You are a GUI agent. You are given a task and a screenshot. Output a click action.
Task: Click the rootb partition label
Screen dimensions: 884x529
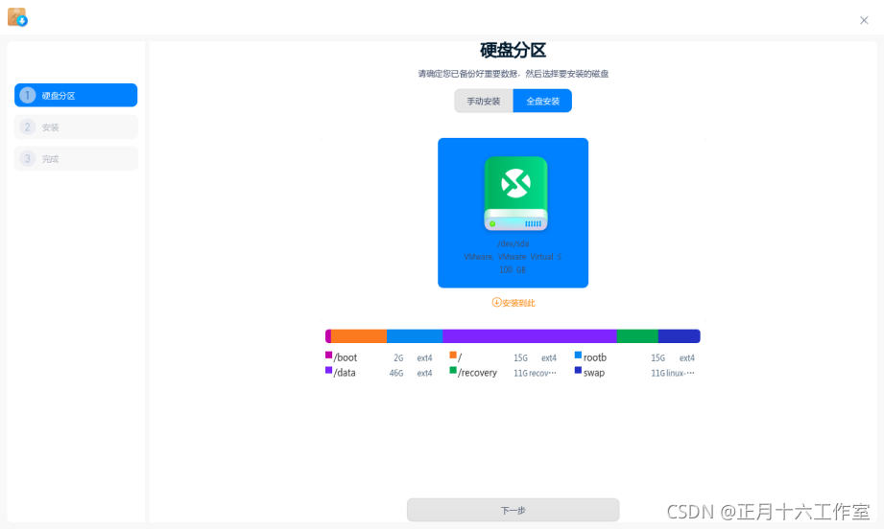595,357
